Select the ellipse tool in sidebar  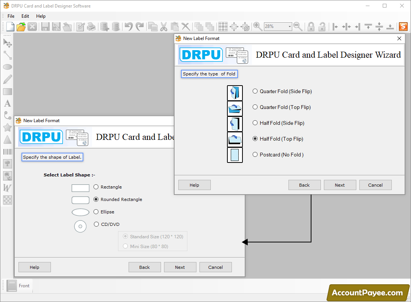click(x=8, y=67)
